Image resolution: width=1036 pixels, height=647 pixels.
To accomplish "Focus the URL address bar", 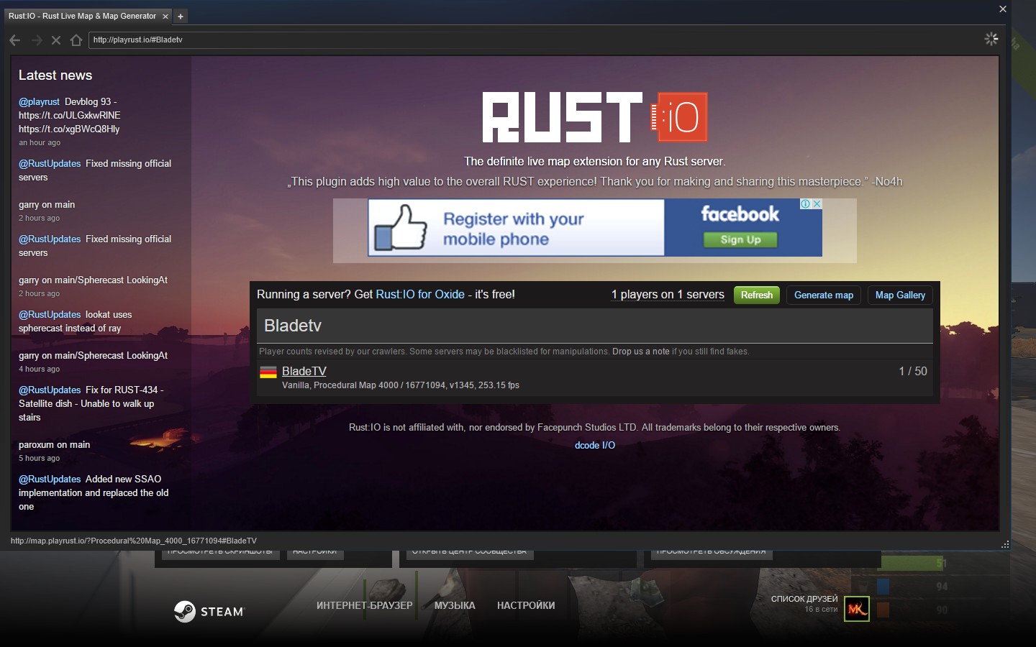I will 532,40.
